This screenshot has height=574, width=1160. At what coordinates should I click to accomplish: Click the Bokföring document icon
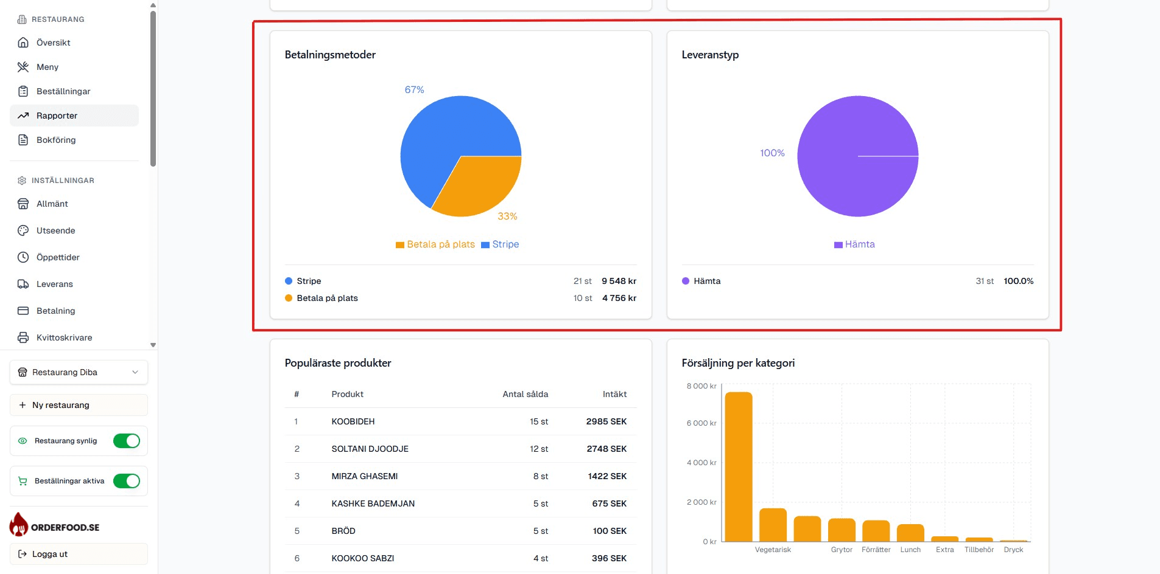(x=23, y=140)
